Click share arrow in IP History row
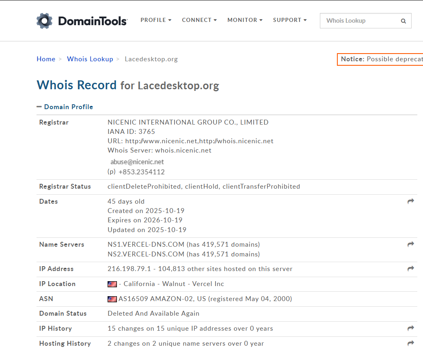 pos(410,328)
